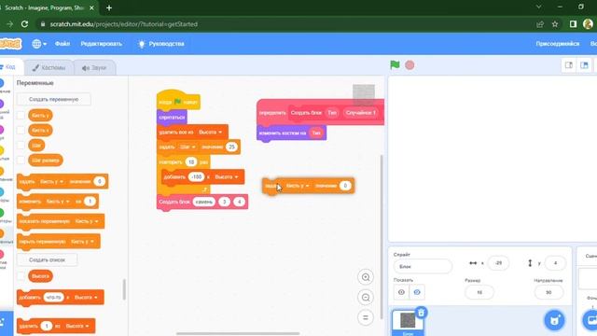597x336 pixels.
Task: Open dropdown on dragged задать Кисть y block
Action: tap(298, 186)
